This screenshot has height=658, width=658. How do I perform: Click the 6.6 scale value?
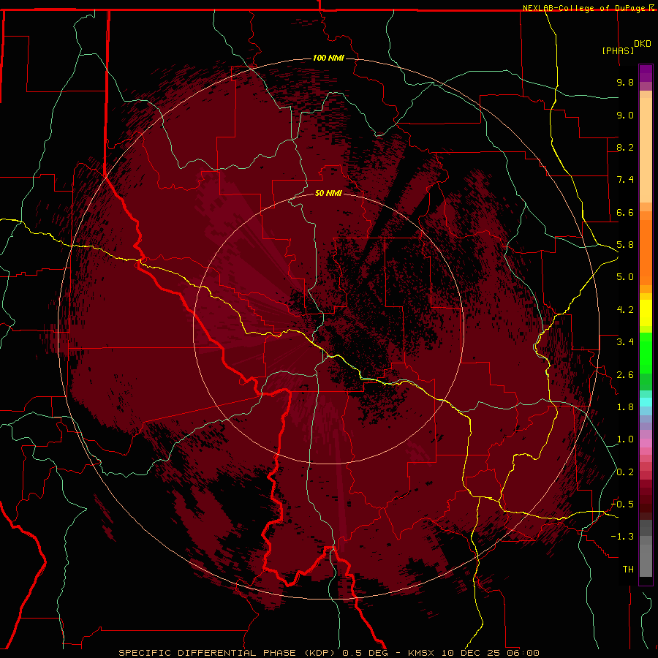pos(625,212)
